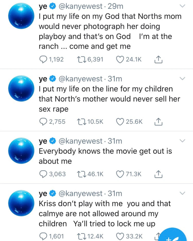Image resolution: width=193 pixels, height=241 pixels.
Task: Like the tweet with 71.3K likes
Action: pos(120,174)
